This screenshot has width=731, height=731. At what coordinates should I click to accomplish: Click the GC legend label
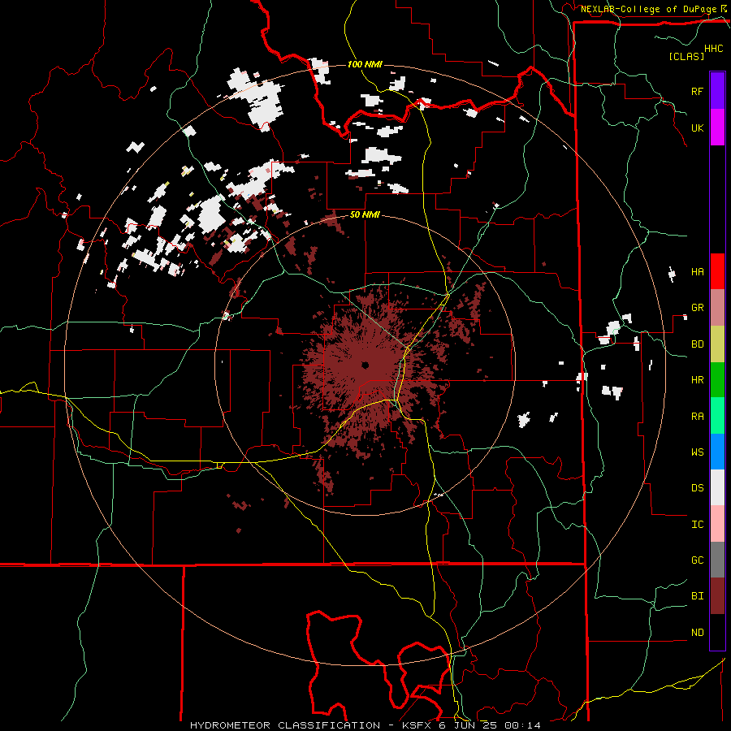[697, 560]
